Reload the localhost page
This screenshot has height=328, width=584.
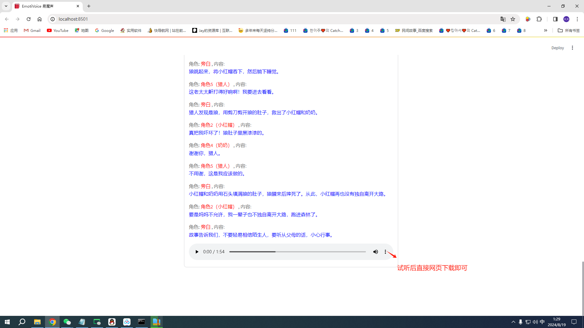click(x=29, y=19)
